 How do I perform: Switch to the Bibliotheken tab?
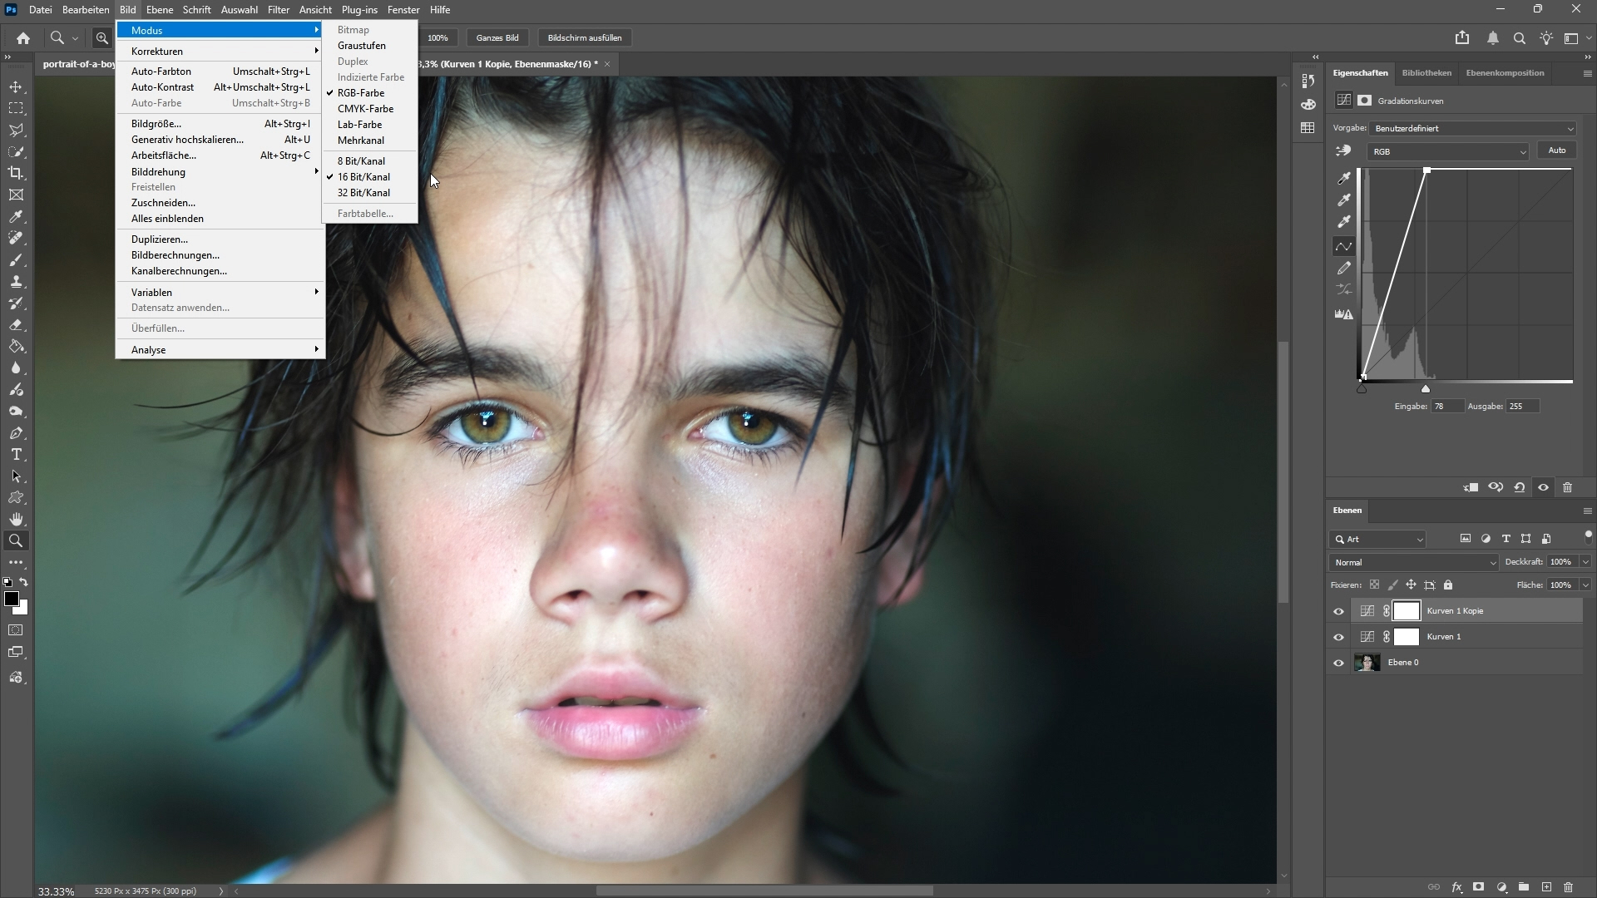tap(1426, 73)
